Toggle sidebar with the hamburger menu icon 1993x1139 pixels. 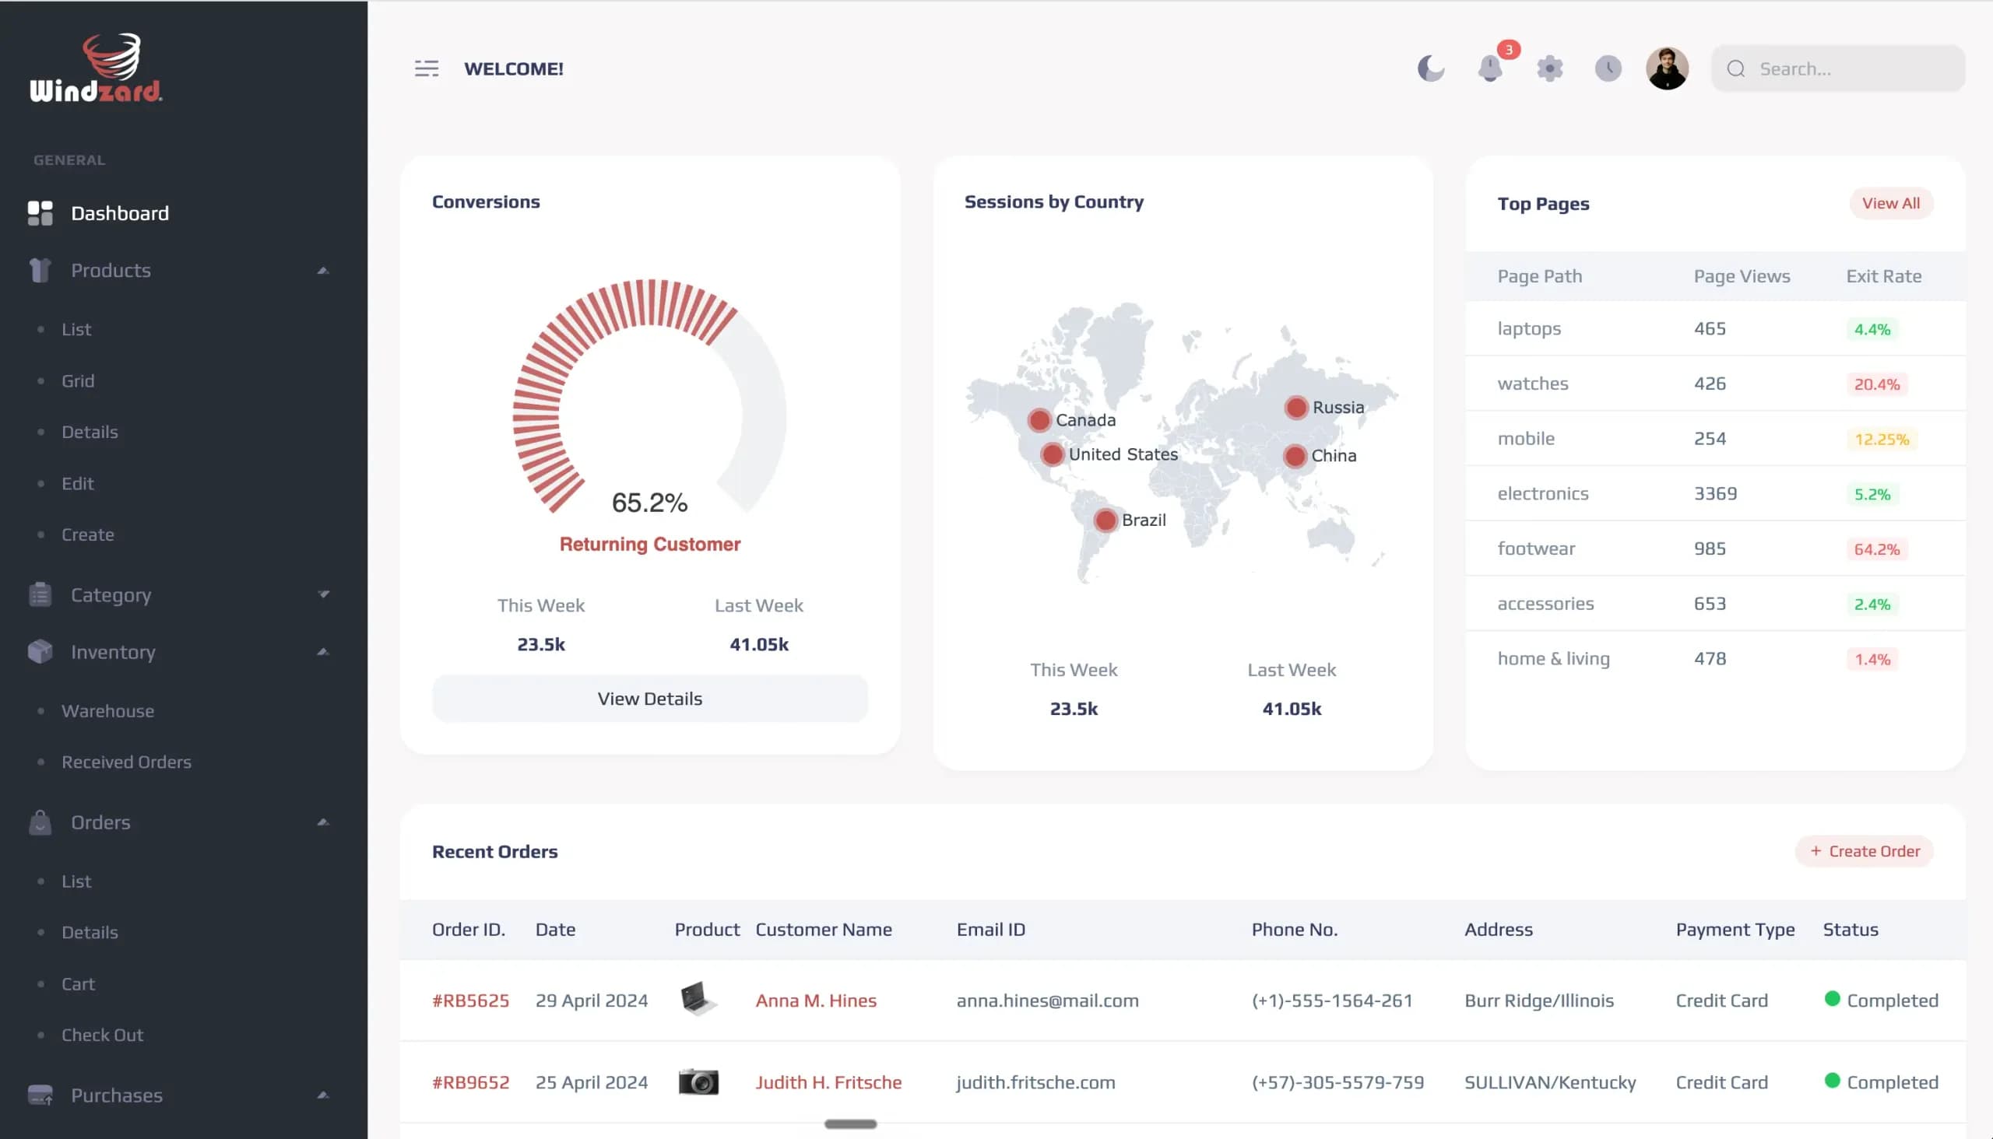pos(427,68)
